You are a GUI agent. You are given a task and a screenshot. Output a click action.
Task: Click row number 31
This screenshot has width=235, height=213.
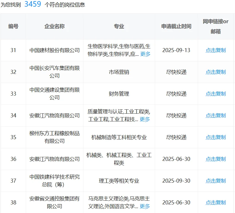tap(13, 50)
